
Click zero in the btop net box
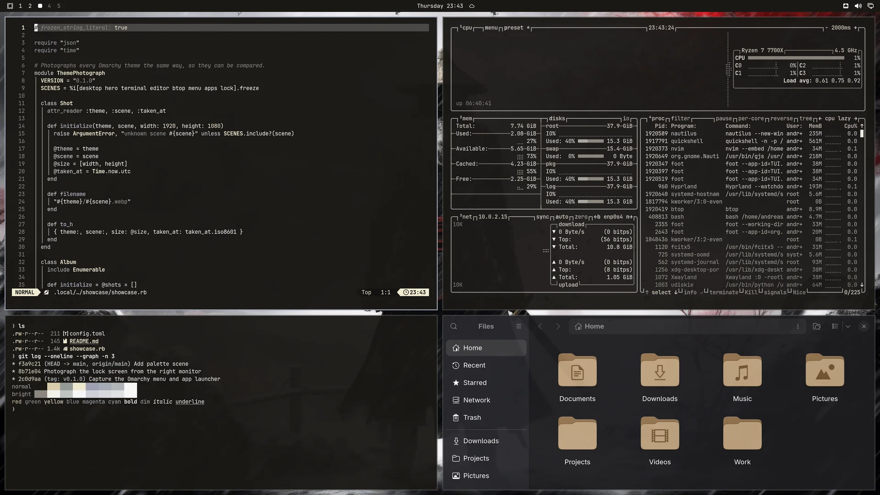(581, 217)
